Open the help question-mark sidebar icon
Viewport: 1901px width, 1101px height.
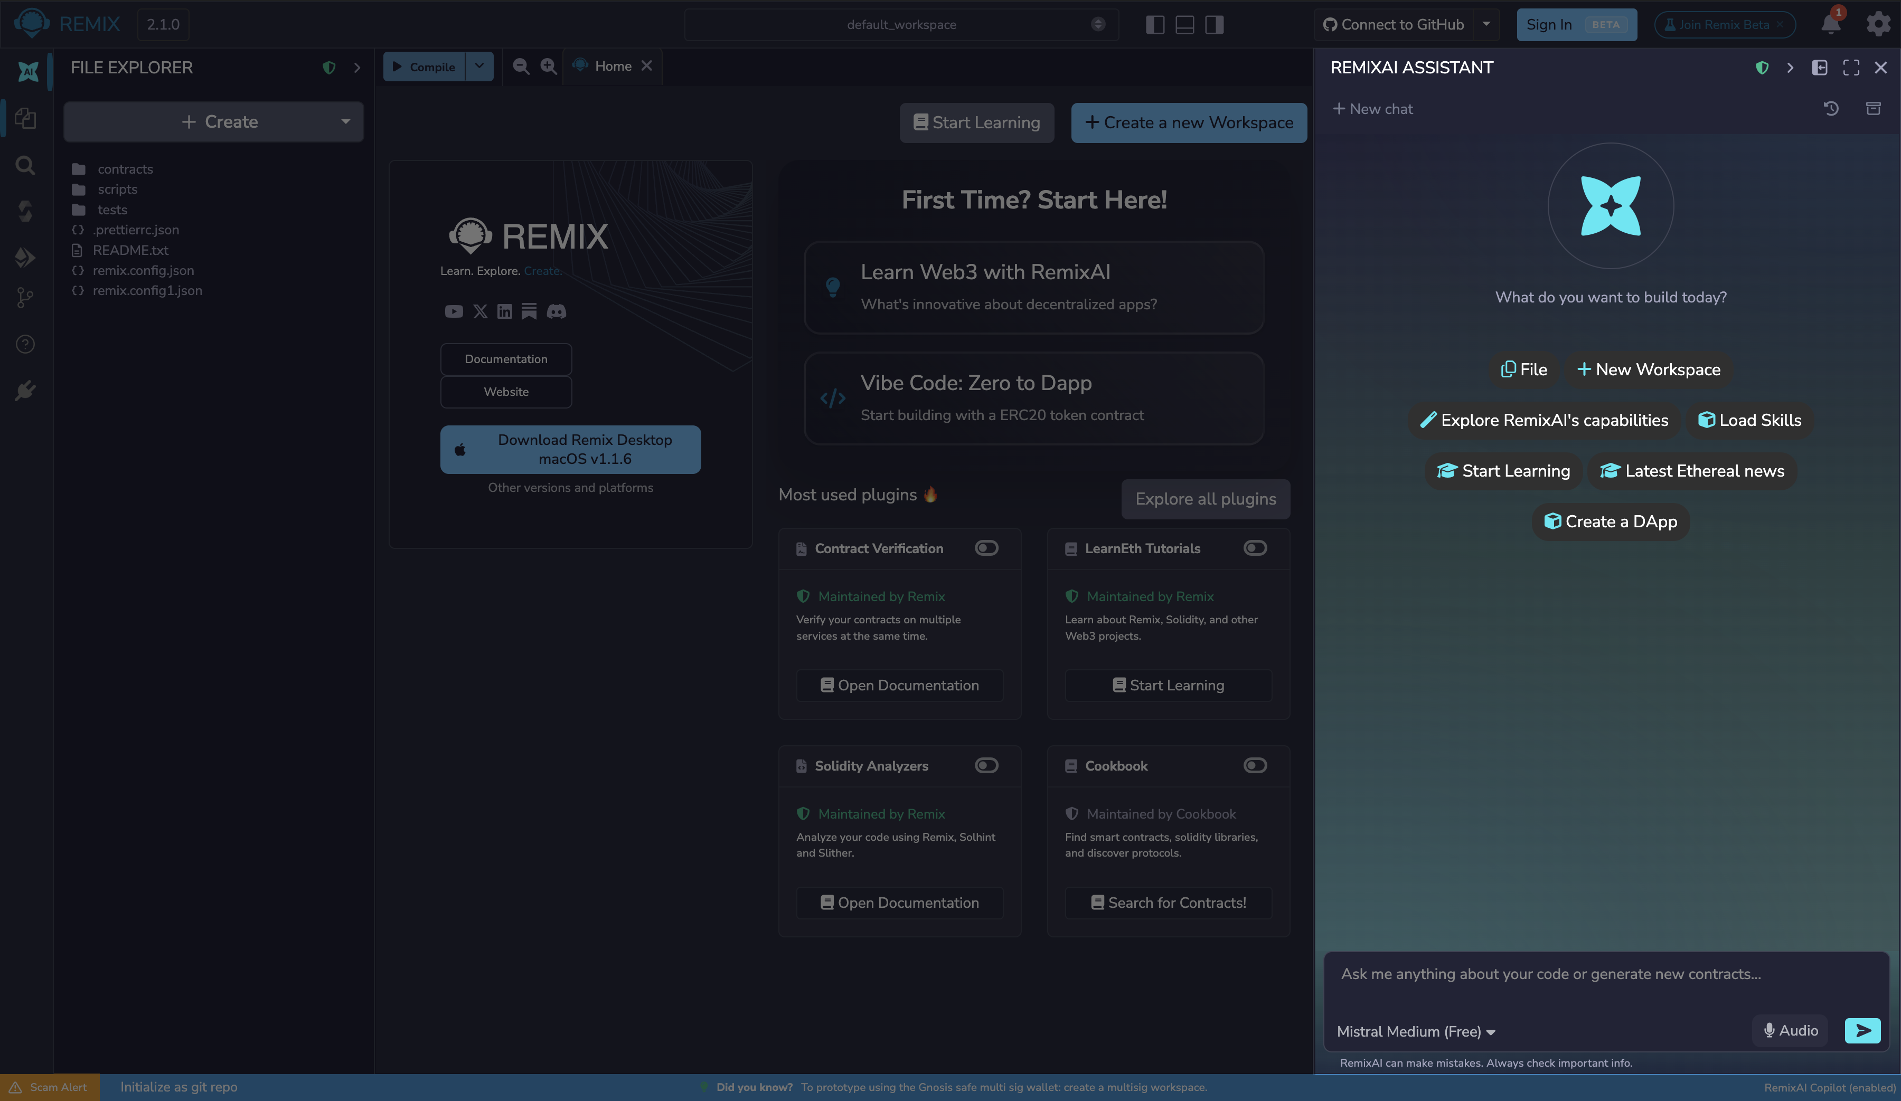coord(26,344)
